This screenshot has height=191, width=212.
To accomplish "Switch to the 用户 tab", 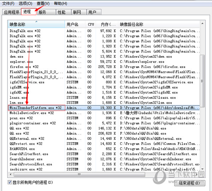I will coord(94,12).
